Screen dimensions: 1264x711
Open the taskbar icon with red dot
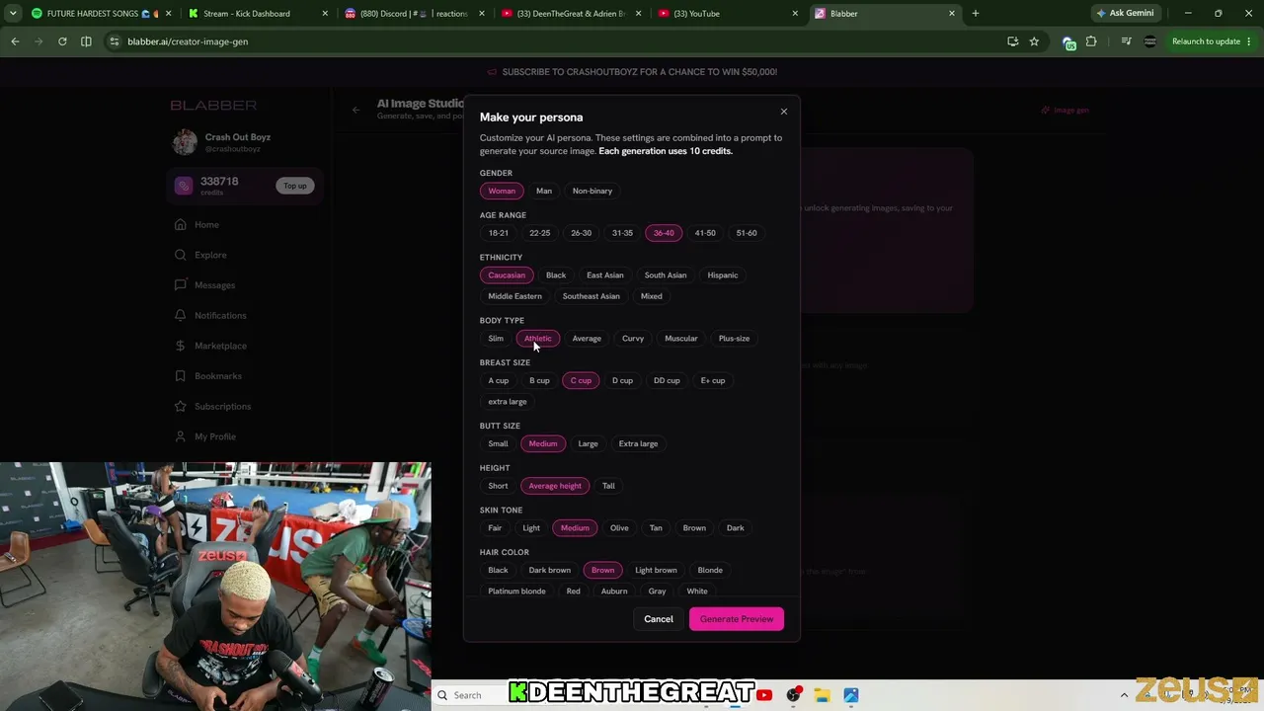(x=793, y=695)
